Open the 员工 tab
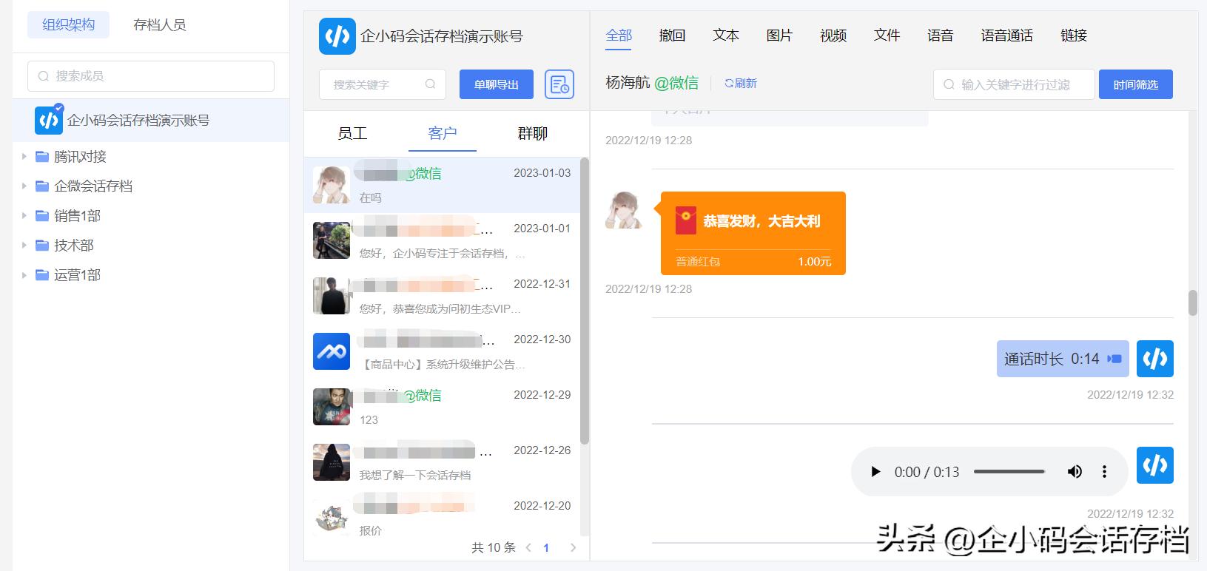The height and width of the screenshot is (571, 1207). pos(352,133)
